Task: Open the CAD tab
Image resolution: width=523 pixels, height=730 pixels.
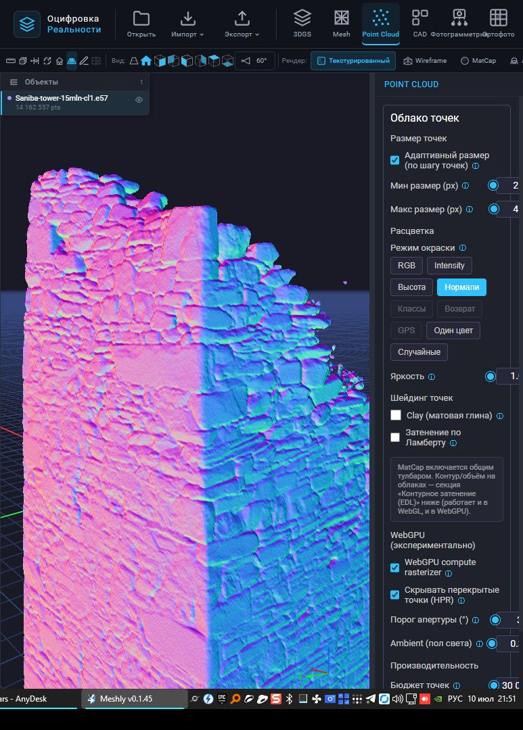Action: pos(420,24)
